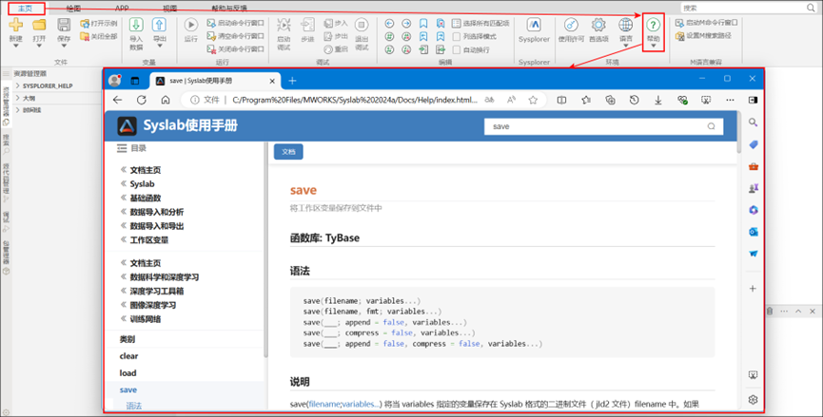823x417 pixels.
Task: Click the 数据导入和分析 sidebar link
Action: (157, 212)
